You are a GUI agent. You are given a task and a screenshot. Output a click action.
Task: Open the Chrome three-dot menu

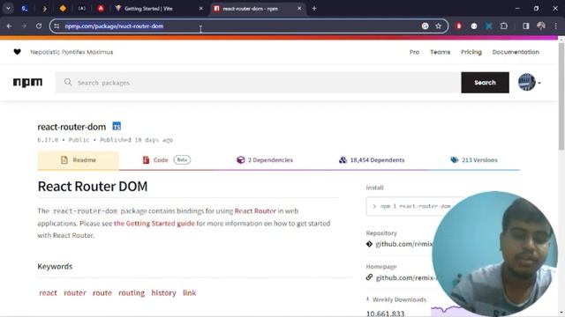pyautogui.click(x=556, y=26)
